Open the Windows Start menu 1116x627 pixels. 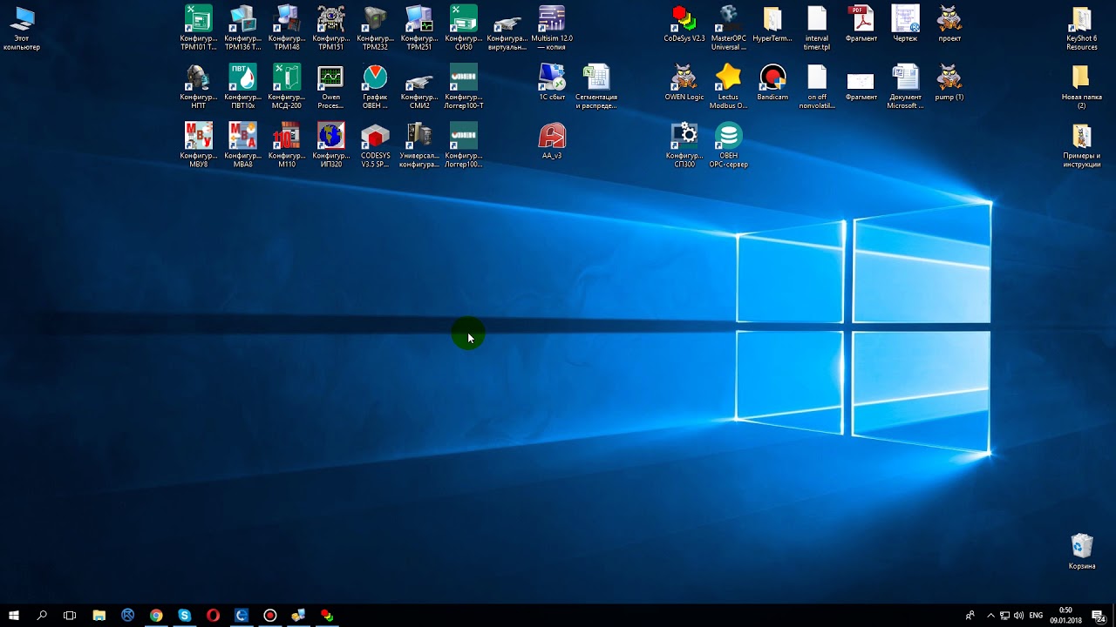[x=14, y=615]
